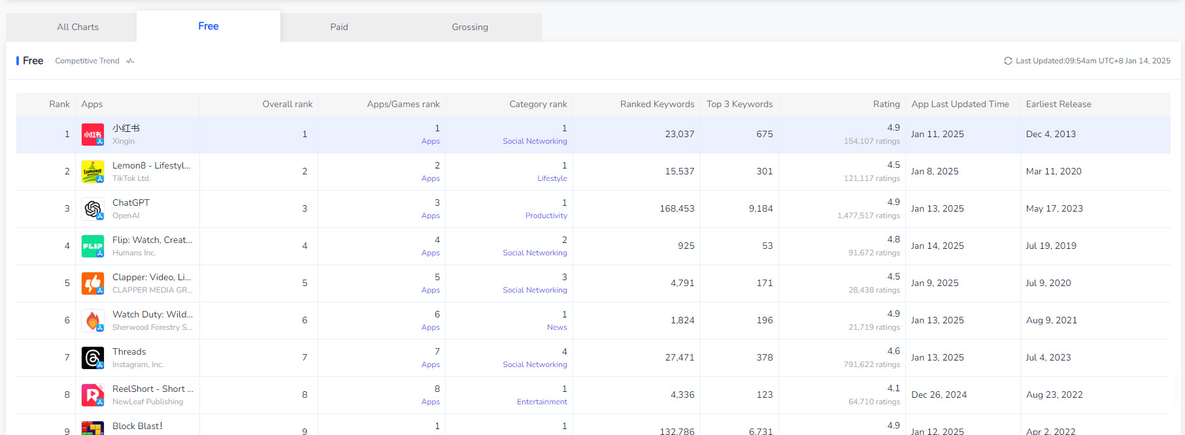Click the Lifestyle category link

click(x=552, y=178)
